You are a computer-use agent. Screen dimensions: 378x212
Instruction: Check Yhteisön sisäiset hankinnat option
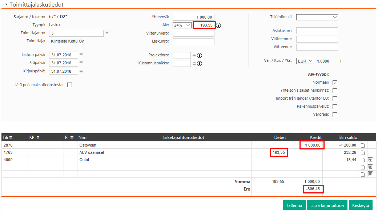(x=335, y=91)
